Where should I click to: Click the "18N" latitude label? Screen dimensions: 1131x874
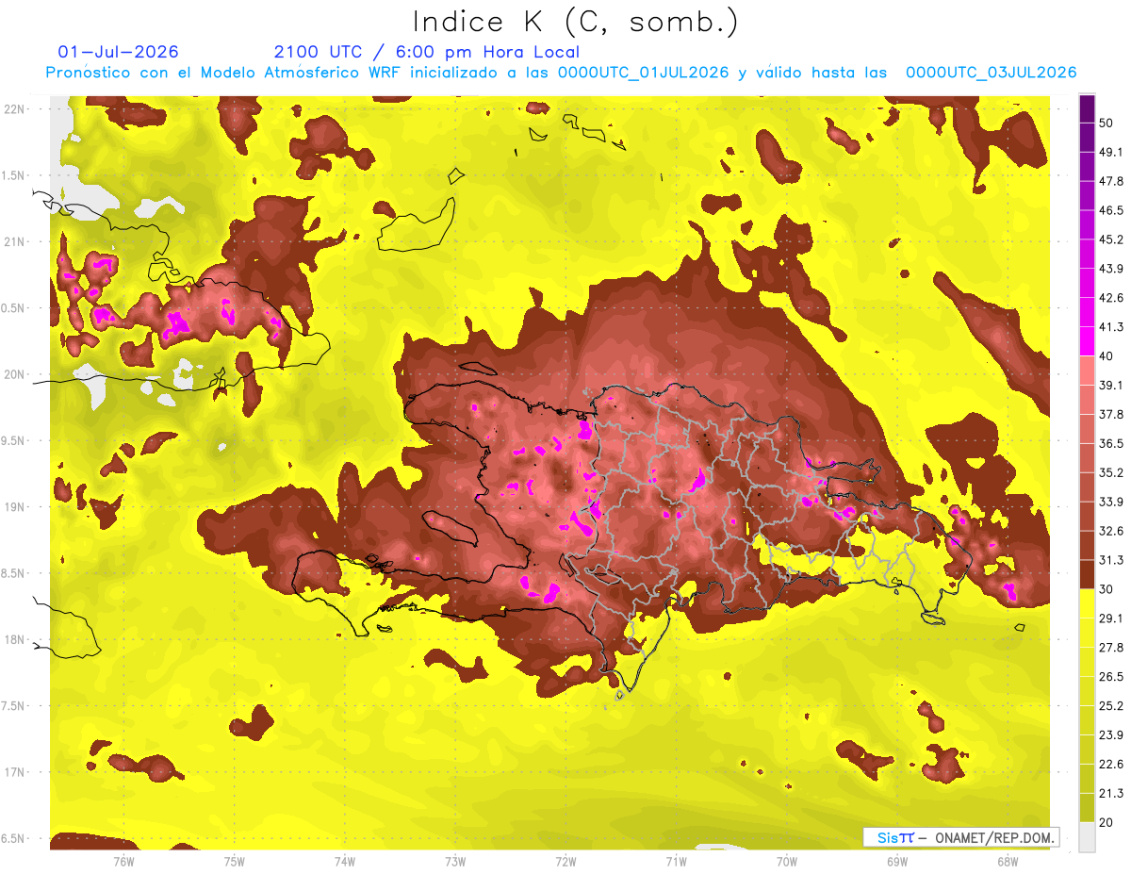[x=16, y=639]
